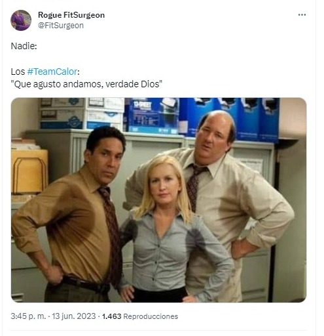
Task: Open the three-dot more options menu
Action: (x=302, y=14)
